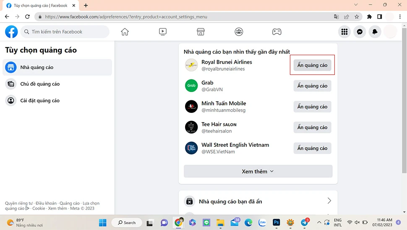The width and height of the screenshot is (407, 230).
Task: Open the Messenger chat icon
Action: pos(360,32)
